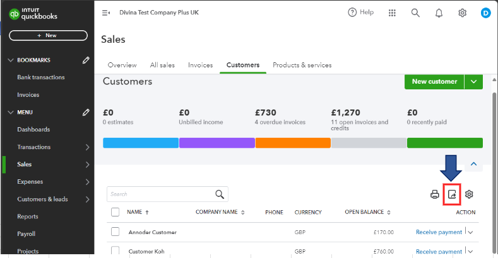The image size is (498, 258).
Task: Switch to the Invoices tab
Action: [200, 65]
